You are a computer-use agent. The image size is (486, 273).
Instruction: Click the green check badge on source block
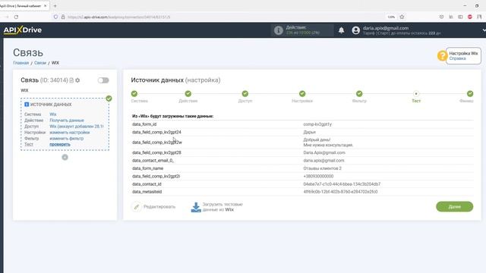[109, 99]
